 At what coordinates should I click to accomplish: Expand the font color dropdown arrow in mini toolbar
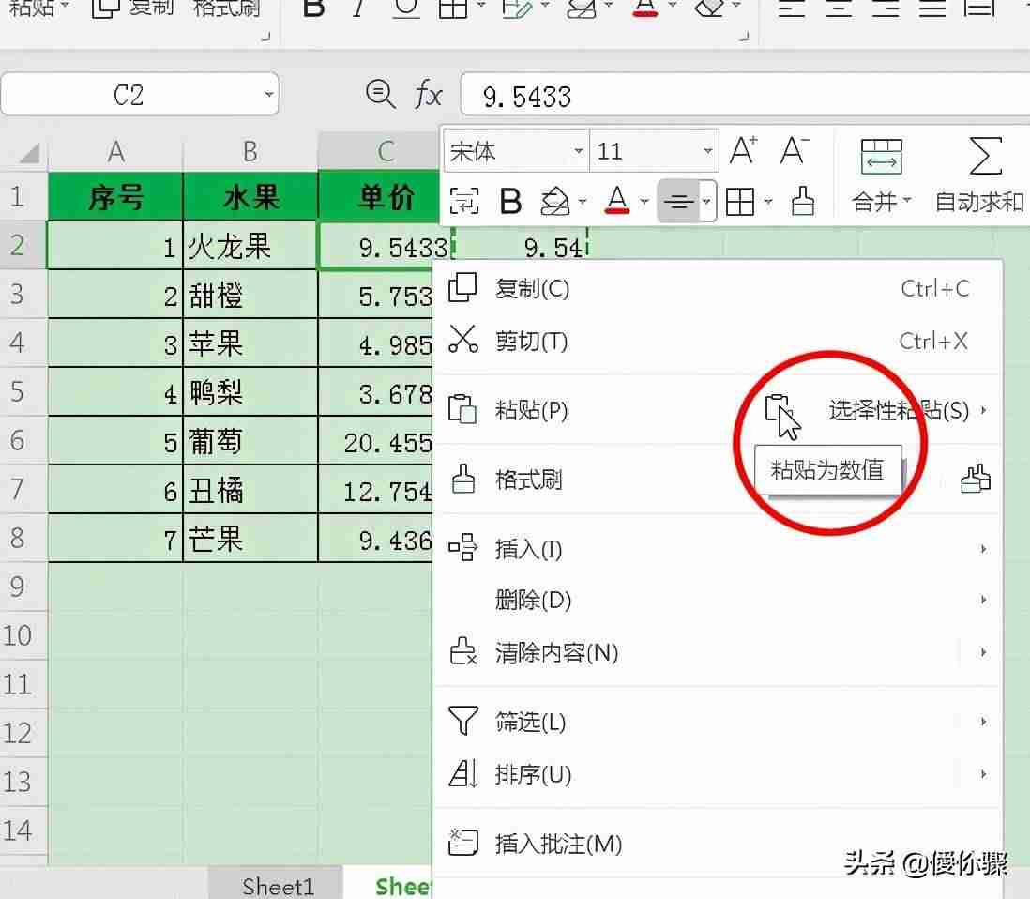click(644, 202)
